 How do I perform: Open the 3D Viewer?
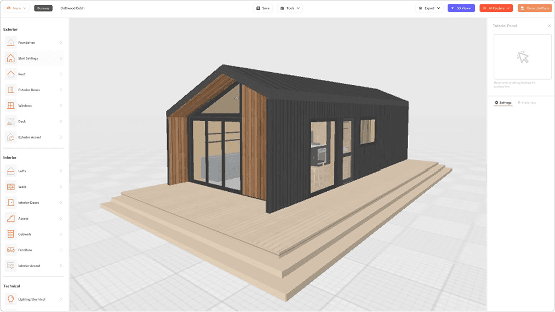tap(461, 8)
